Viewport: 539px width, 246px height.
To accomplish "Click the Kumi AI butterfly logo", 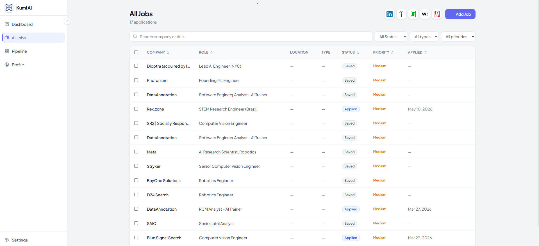I will [x=9, y=8].
